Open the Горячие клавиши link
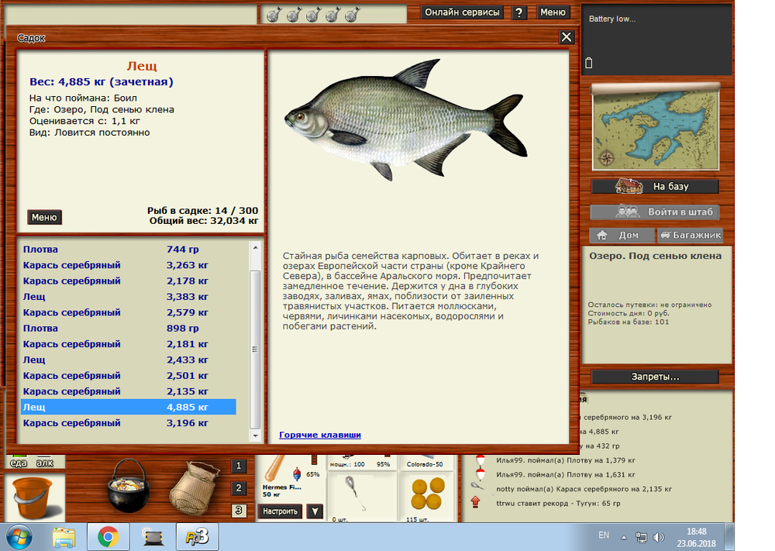 click(320, 436)
